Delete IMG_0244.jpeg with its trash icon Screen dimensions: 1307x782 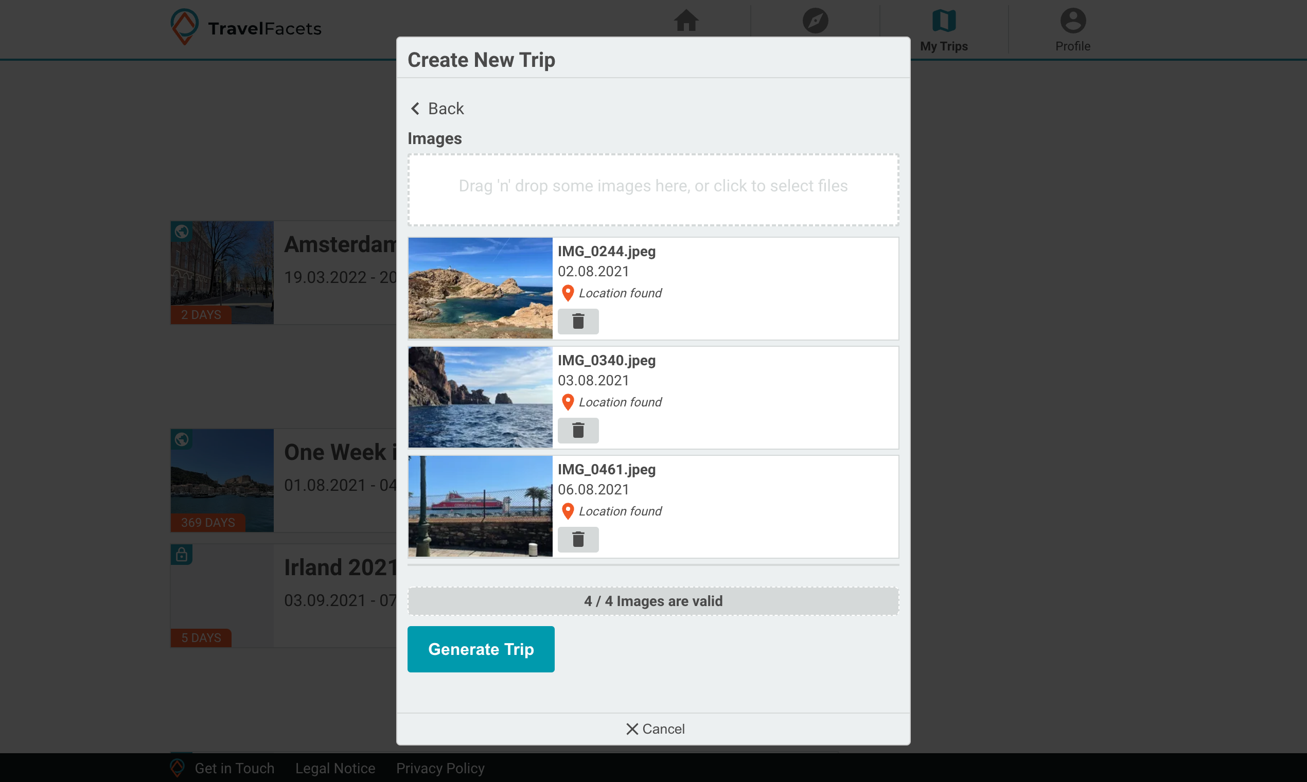point(578,321)
